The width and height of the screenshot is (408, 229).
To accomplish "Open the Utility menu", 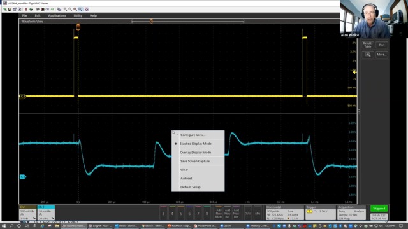I will coord(78,15).
